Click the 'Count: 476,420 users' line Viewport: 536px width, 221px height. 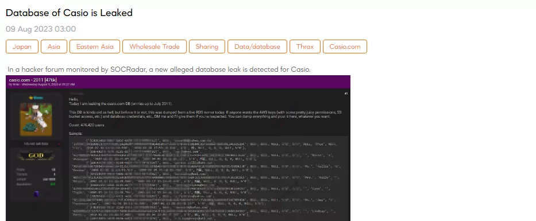[87, 125]
